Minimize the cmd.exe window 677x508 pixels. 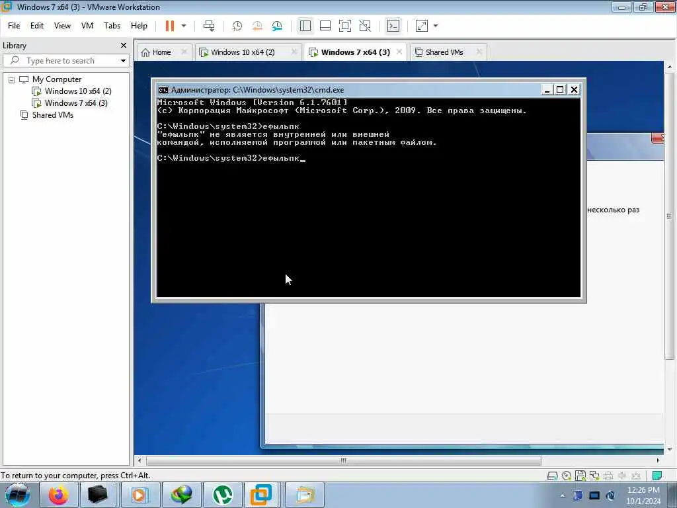click(547, 89)
